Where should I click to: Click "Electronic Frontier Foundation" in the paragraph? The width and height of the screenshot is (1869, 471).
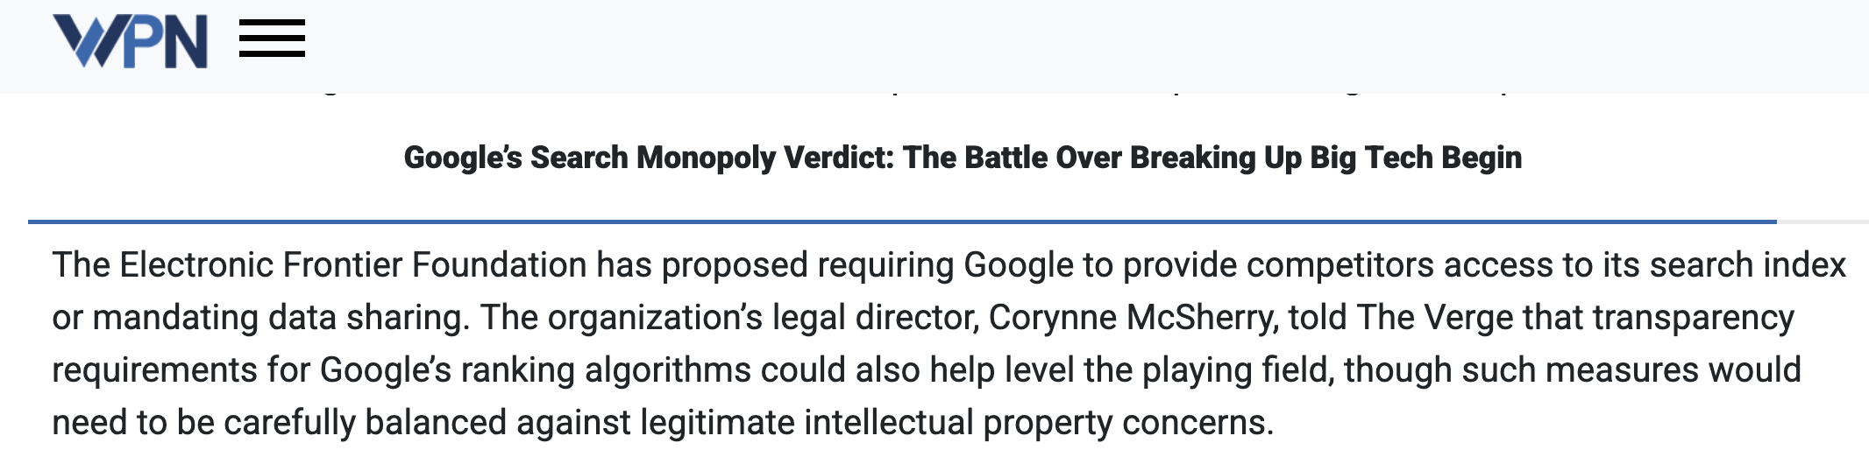pos(352,265)
